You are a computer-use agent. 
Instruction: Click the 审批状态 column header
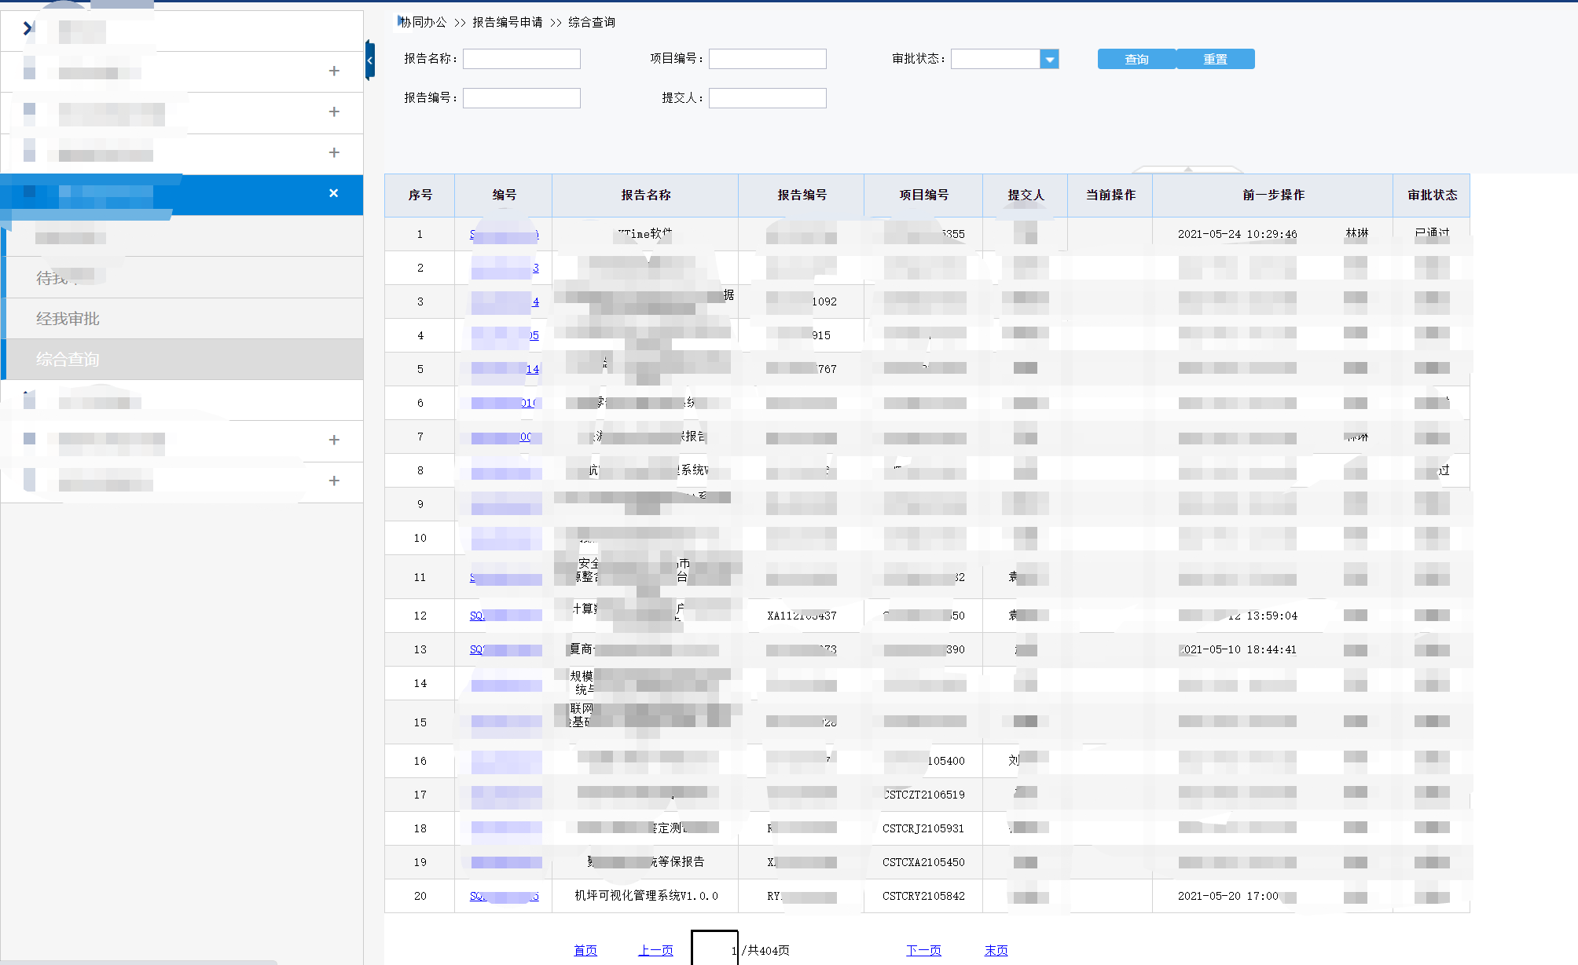1432,195
